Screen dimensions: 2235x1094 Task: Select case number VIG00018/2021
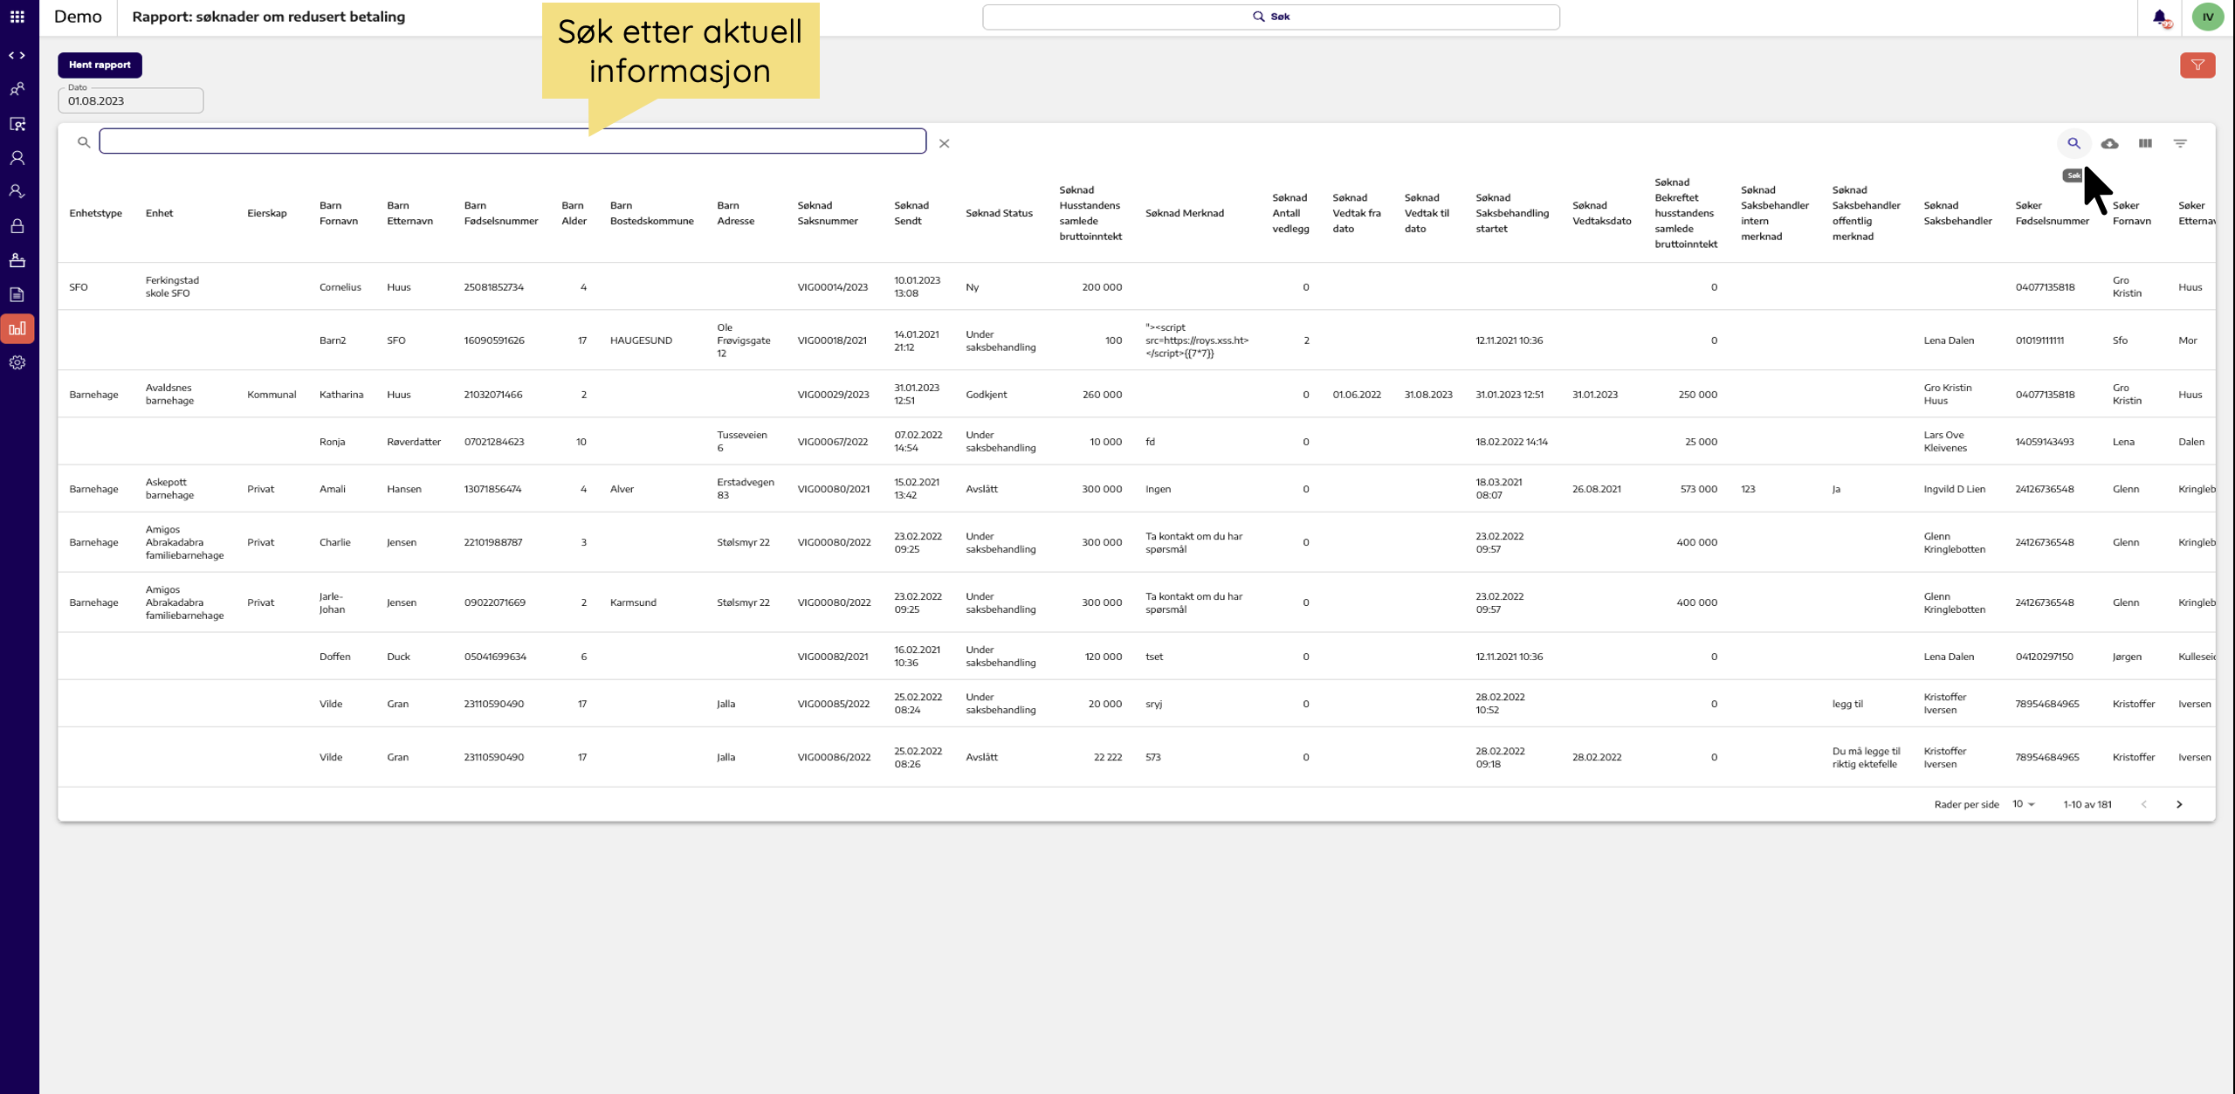click(x=832, y=341)
